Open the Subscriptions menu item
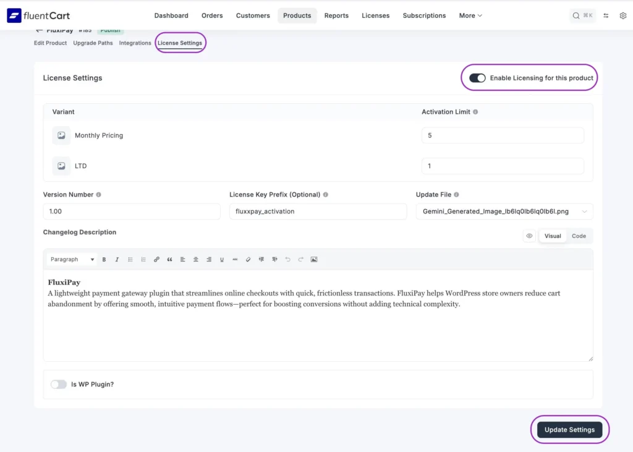The image size is (633, 452). click(x=424, y=15)
